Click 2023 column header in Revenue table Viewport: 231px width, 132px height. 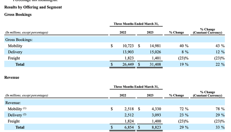[150, 95]
